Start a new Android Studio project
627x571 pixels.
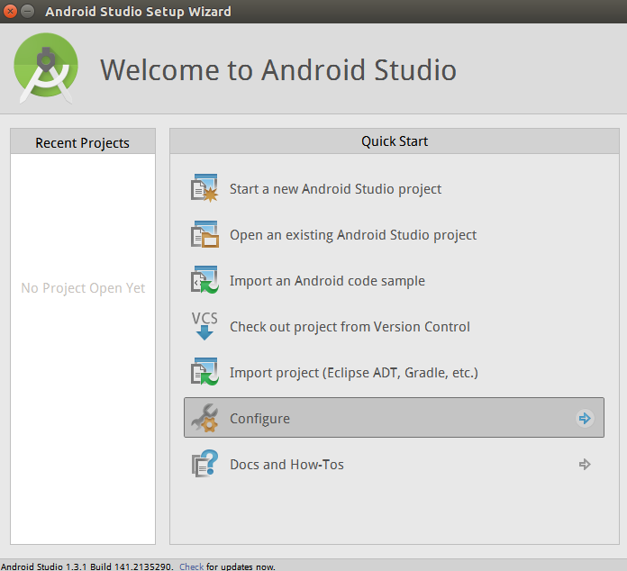(335, 189)
